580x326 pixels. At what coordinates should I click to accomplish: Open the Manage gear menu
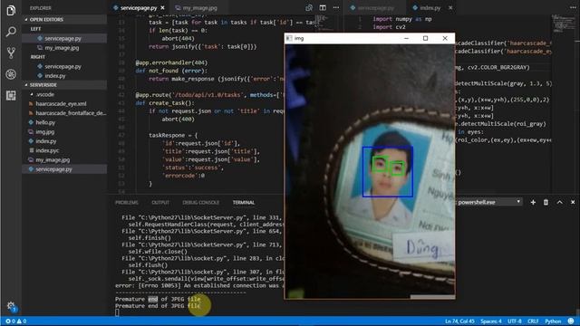point(11,306)
